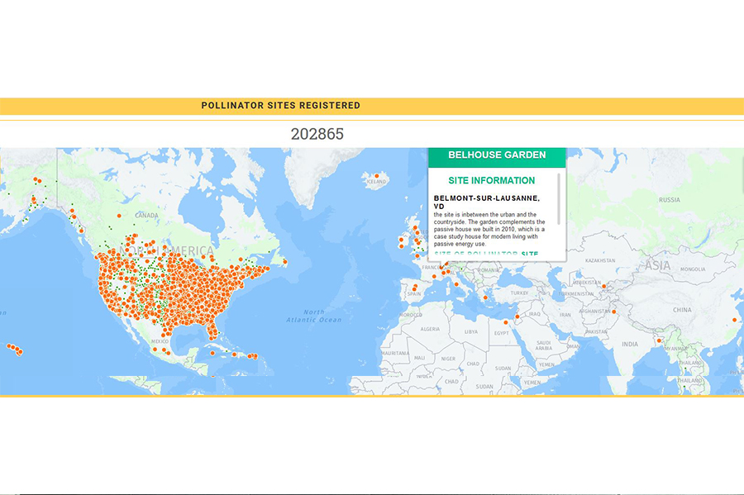This screenshot has width=744, height=495.
Task: Click the ALGERIA map label
Action: pos(430,329)
